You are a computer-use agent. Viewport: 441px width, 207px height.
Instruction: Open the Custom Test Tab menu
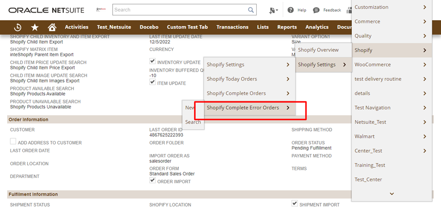coord(187,27)
